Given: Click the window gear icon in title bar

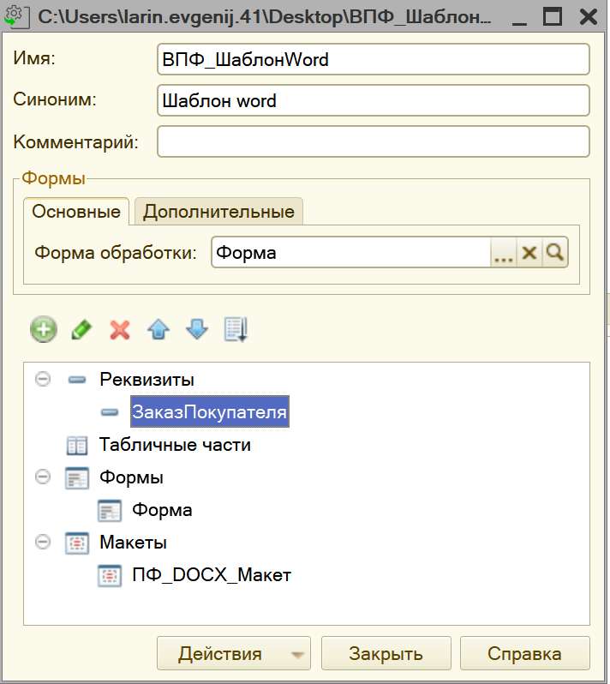Looking at the screenshot, I should [16, 16].
